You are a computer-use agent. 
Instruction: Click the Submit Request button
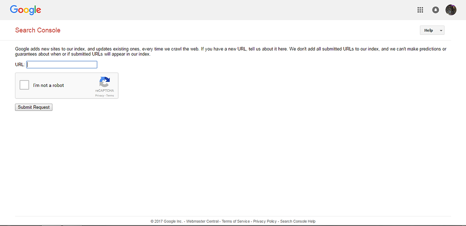point(34,107)
